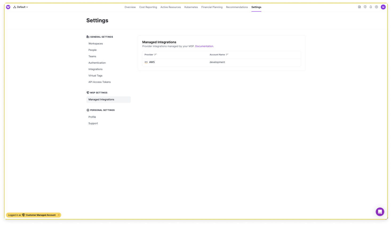Viewport: 392px width, 225px height.
Task: Open the Kubernetes tab
Action: (191, 7)
